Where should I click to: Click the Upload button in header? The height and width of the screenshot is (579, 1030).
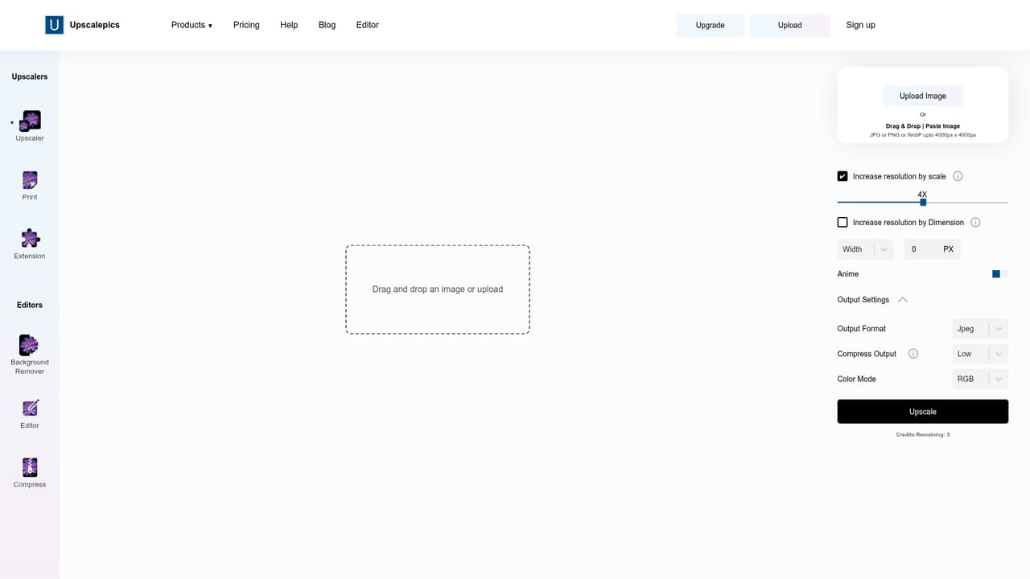click(789, 25)
